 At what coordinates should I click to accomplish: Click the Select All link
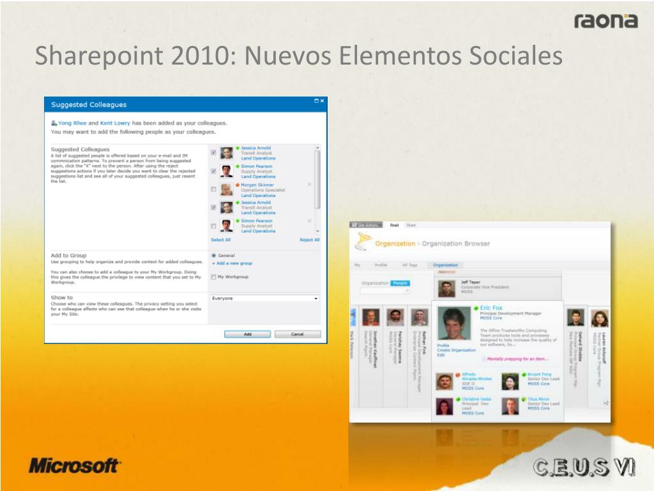pyautogui.click(x=220, y=240)
